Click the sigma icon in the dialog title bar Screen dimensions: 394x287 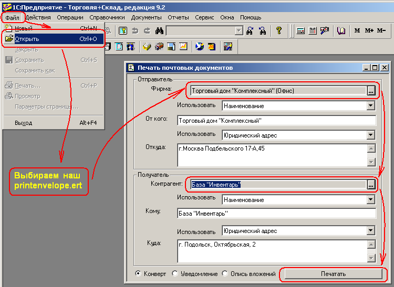pos(131,68)
